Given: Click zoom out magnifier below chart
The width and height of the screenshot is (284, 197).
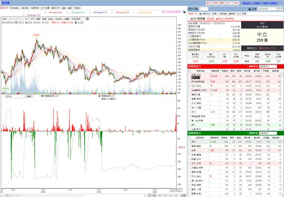Looking at the screenshot, I should coord(150,195).
